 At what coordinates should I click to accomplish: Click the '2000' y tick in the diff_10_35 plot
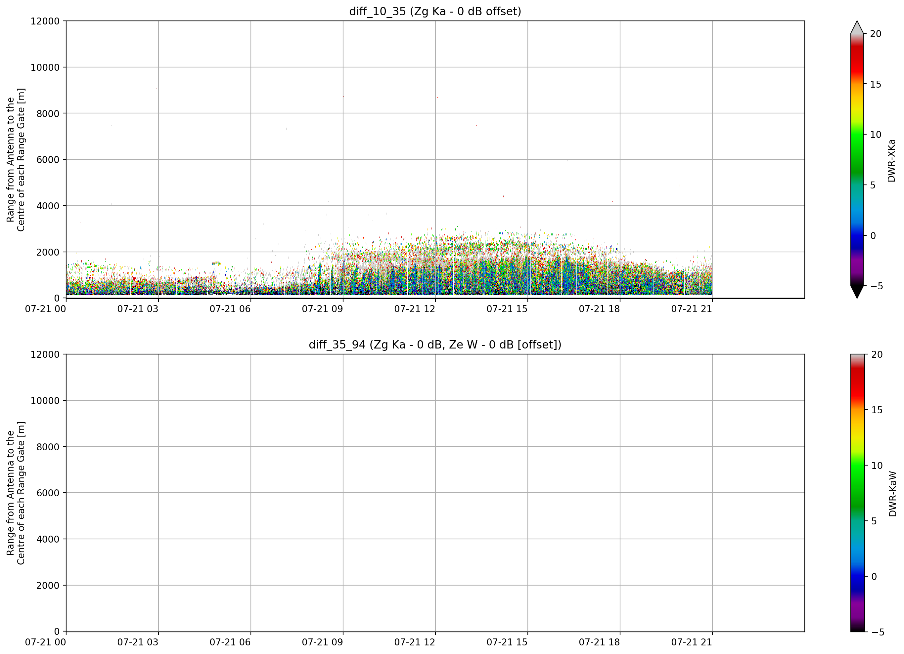click(48, 252)
